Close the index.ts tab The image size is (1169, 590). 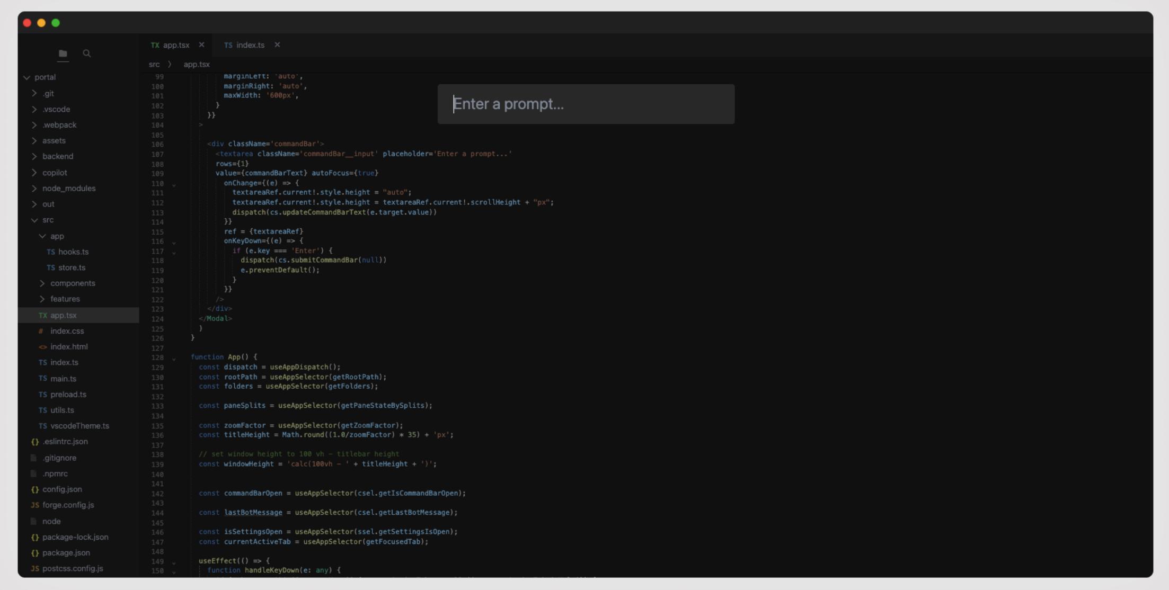click(x=277, y=45)
